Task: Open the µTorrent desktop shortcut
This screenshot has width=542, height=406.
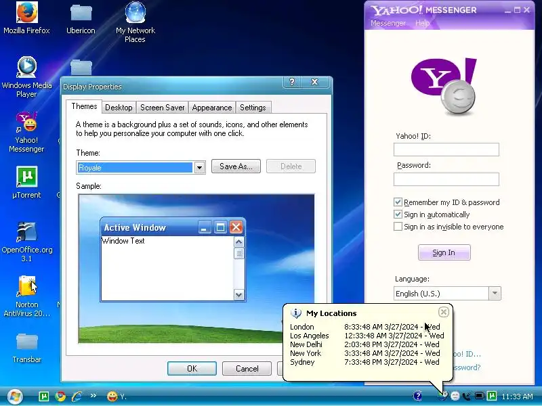Action: pyautogui.click(x=26, y=182)
